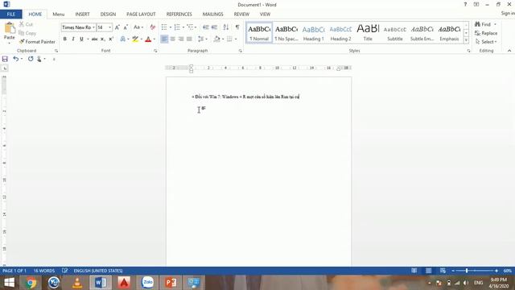Apply subscript formatting
The height and width of the screenshot is (290, 515).
click(102, 39)
